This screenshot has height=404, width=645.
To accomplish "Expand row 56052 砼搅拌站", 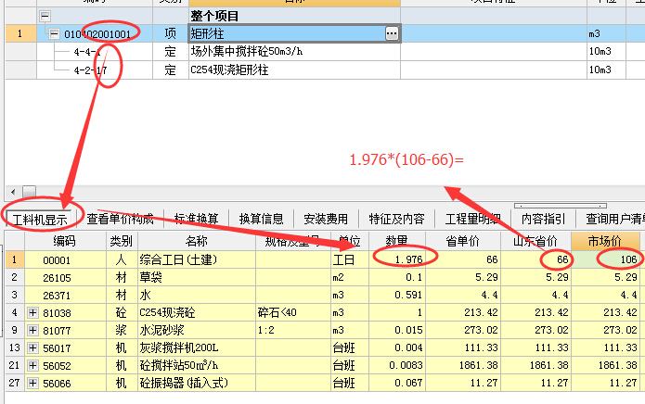I will pyautogui.click(x=32, y=365).
